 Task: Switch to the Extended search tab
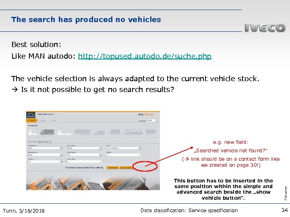[45, 142]
